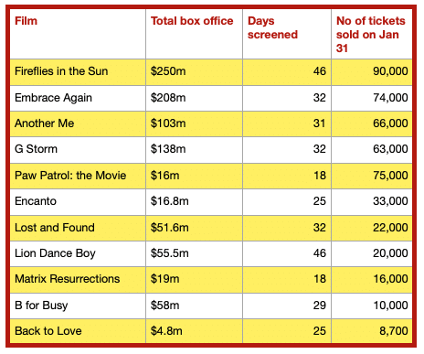This screenshot has width=424, height=354.
Task: Click Paw Patrol: the Movie cell
Action: [x=70, y=176]
